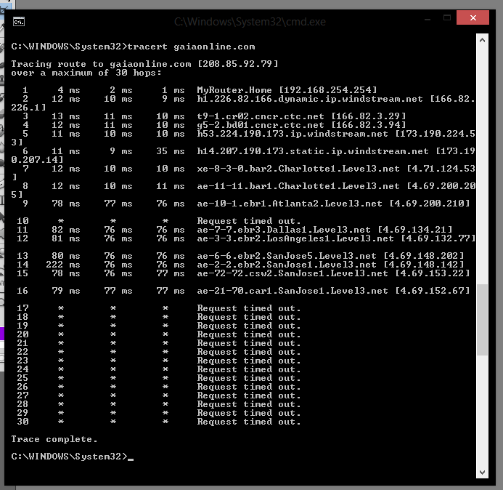Click hop 20 'Request timed out.' text

click(x=249, y=334)
